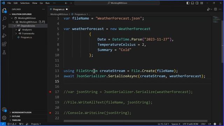Click the dropdown arrow beside the Run button
Viewport: 224px width, 126px height.
(211, 9)
